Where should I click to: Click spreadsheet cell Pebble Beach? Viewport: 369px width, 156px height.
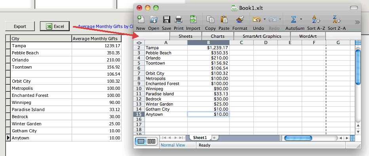[166, 53]
